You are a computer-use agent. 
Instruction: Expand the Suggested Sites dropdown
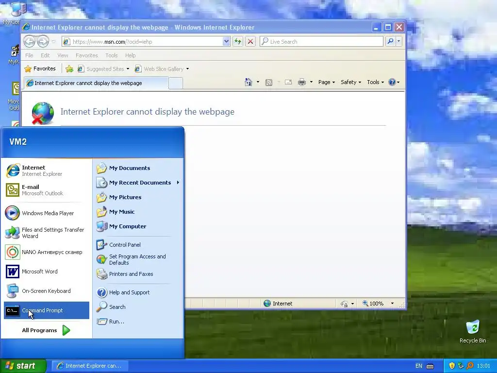point(128,69)
